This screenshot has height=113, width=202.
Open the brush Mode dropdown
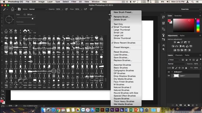pos(38,9)
